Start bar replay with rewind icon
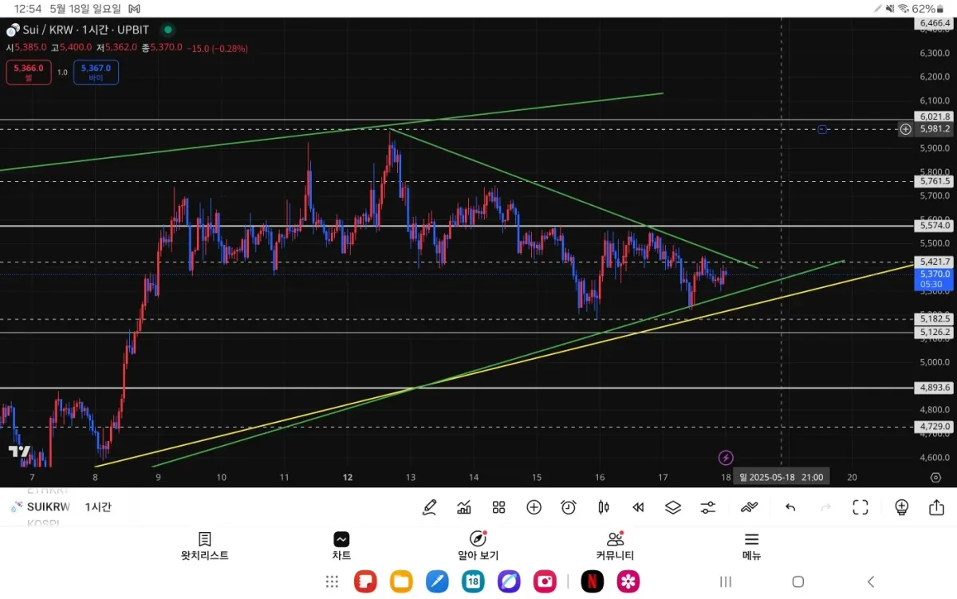Image resolution: width=957 pixels, height=599 pixels. click(638, 507)
